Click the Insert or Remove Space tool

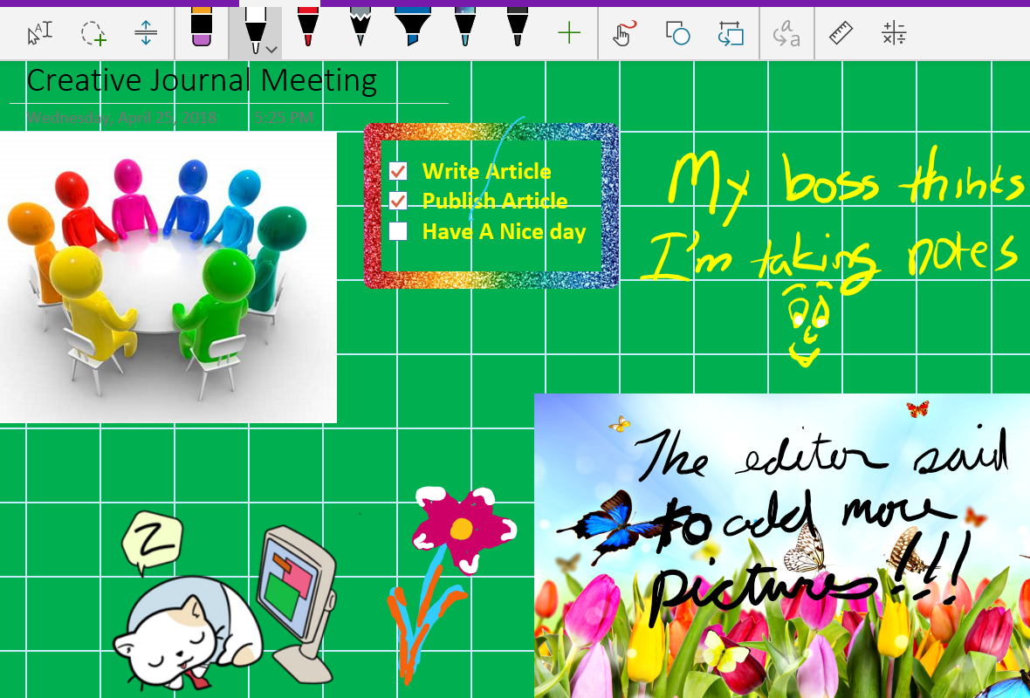pos(146,33)
